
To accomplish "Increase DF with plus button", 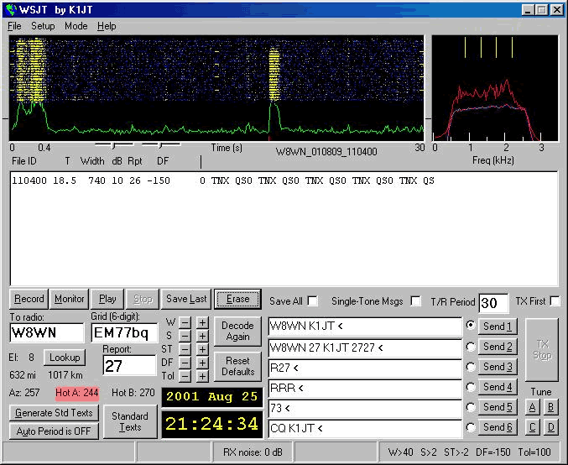I will click(202, 363).
